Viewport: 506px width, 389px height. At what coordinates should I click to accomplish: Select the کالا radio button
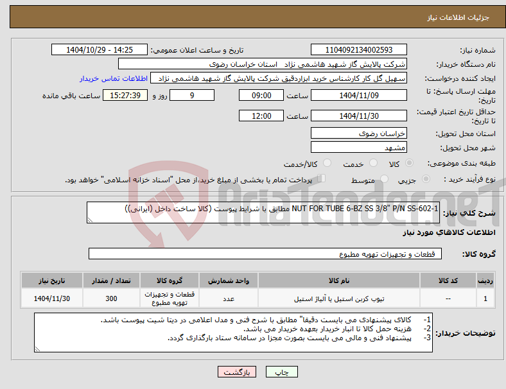tap(409, 163)
